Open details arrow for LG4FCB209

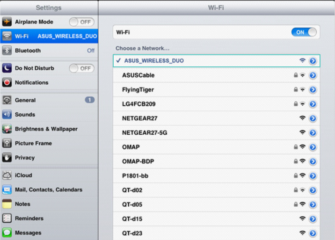pos(313,104)
